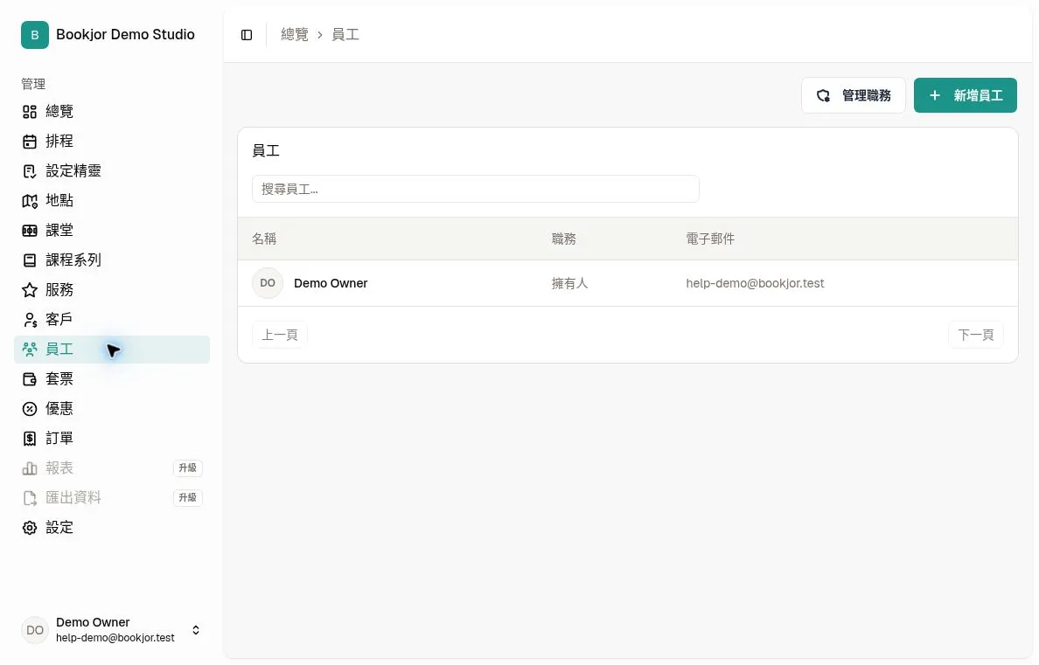Click the 報表 bar chart icon
Viewport: 1039px width, 665px height.
(29, 468)
